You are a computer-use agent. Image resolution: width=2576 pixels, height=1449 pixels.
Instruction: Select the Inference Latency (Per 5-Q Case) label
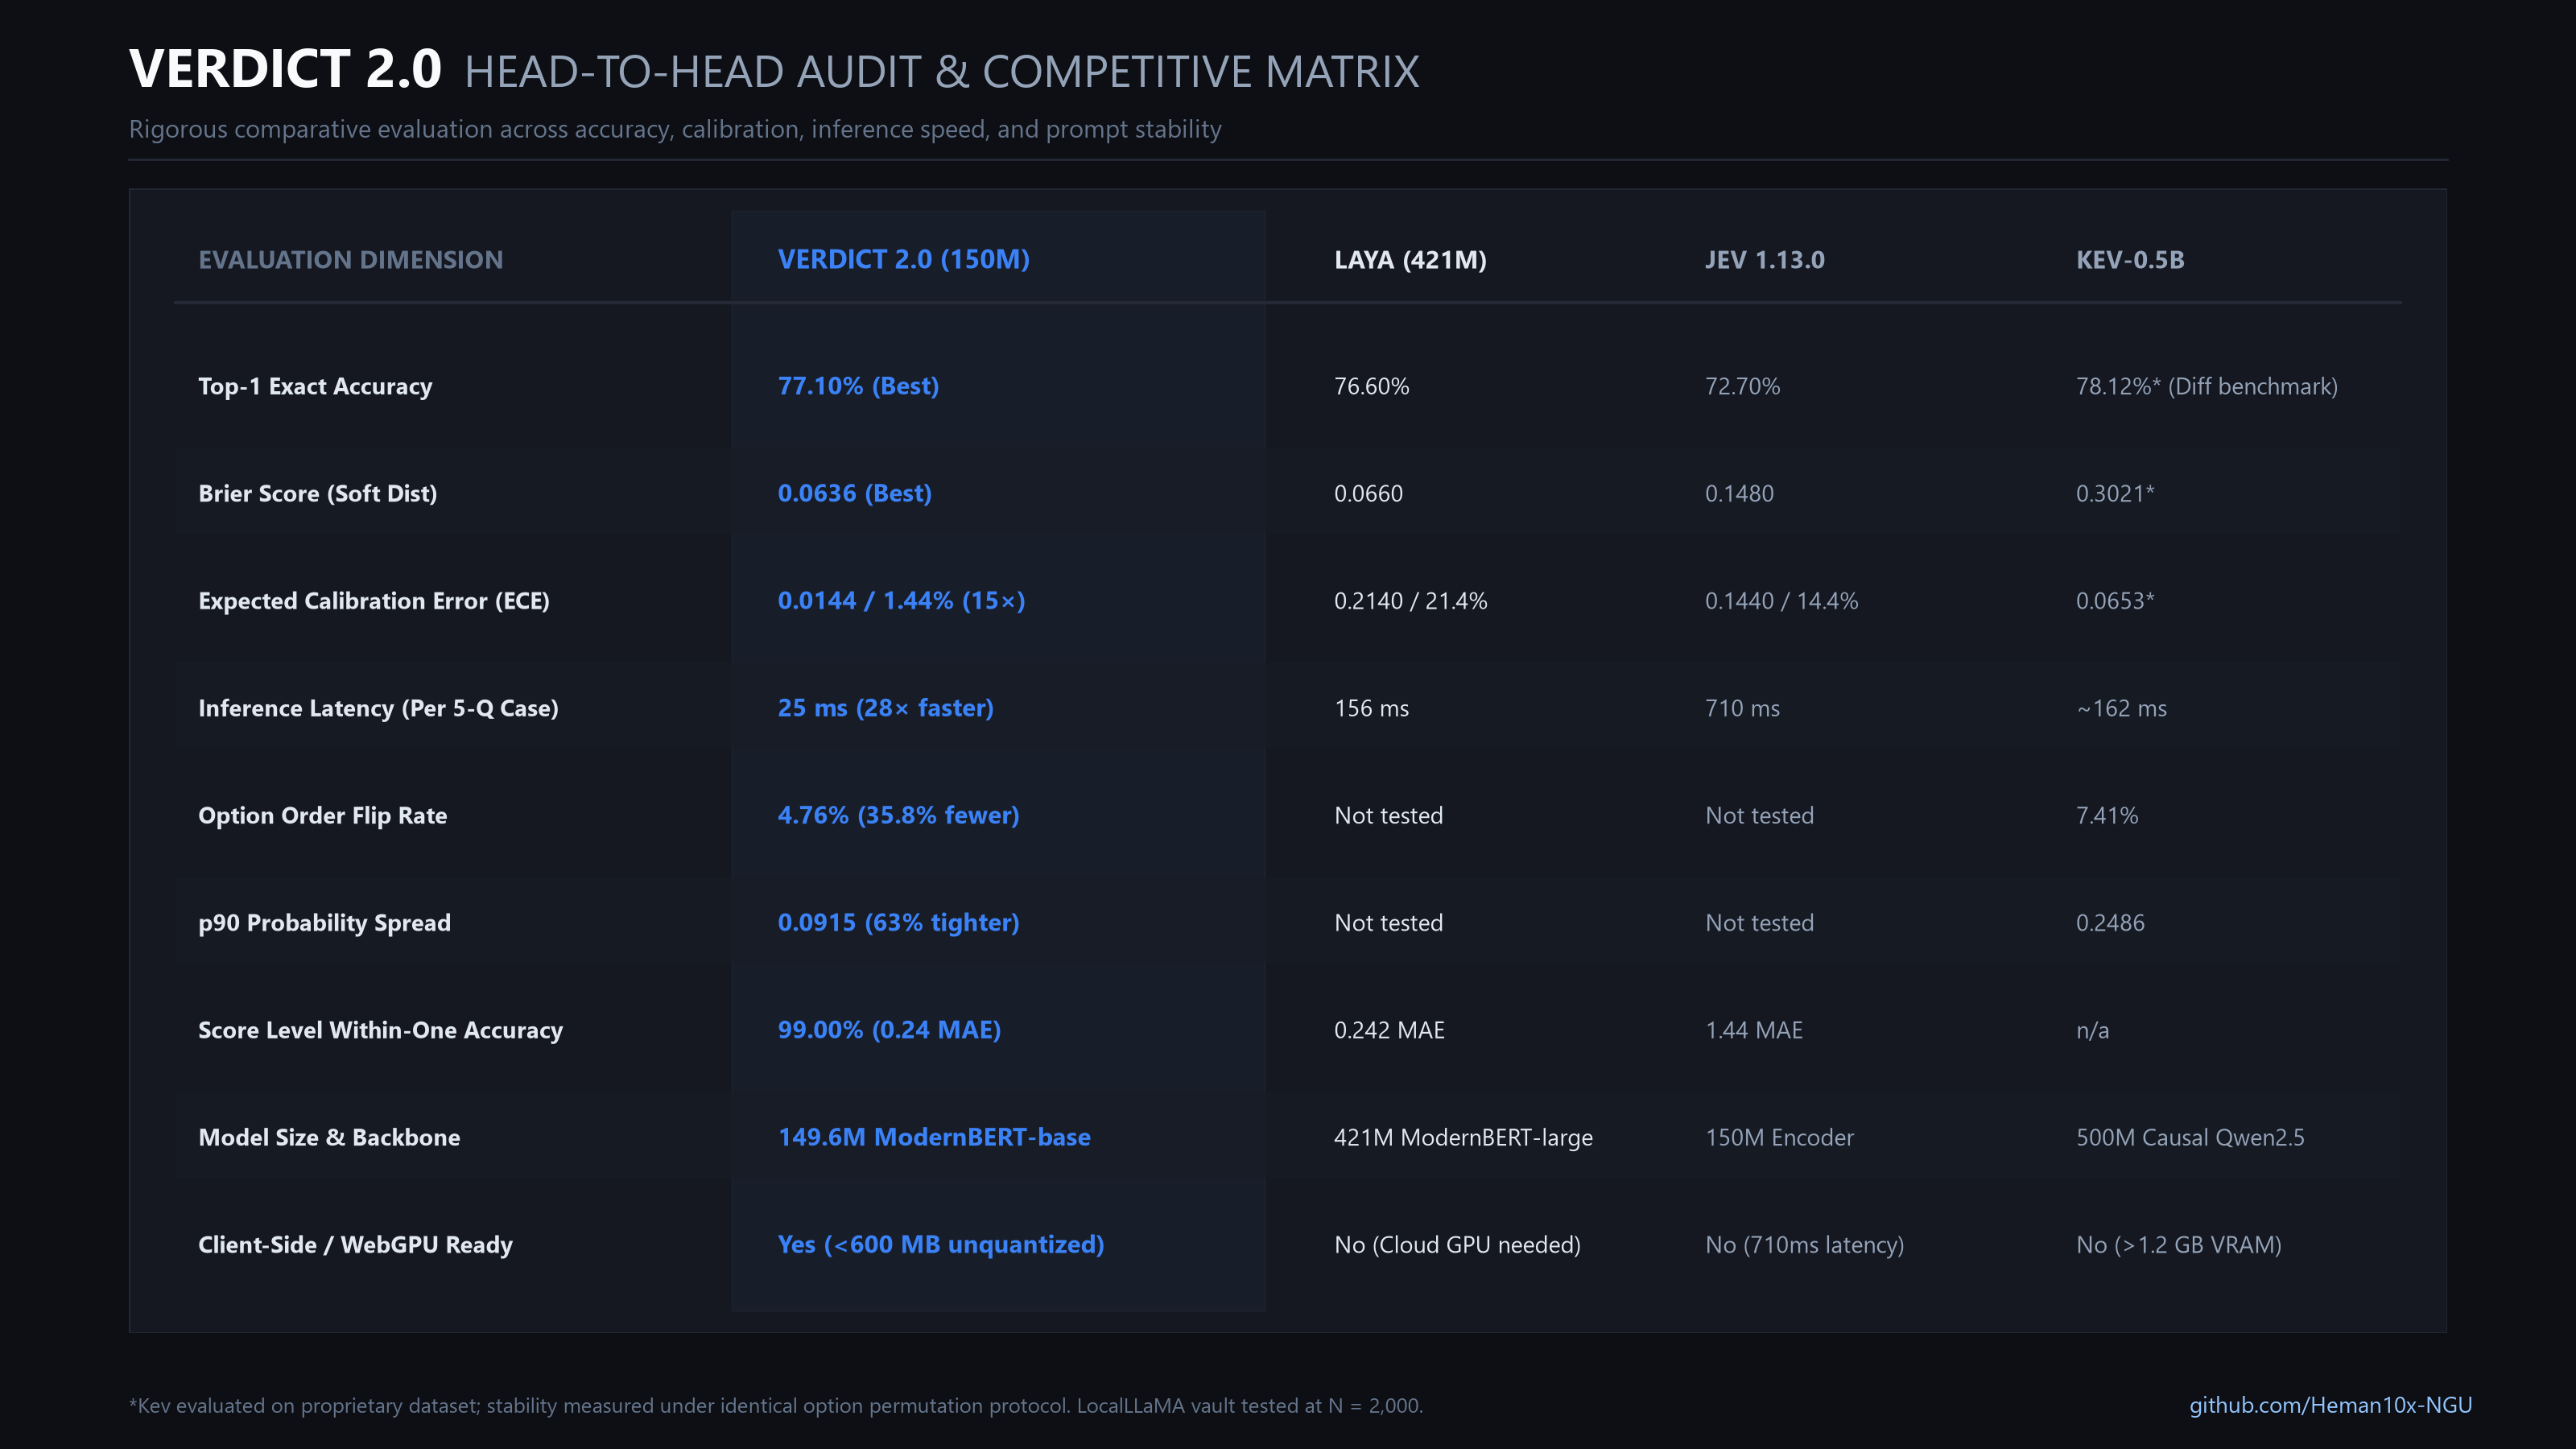coord(378,708)
